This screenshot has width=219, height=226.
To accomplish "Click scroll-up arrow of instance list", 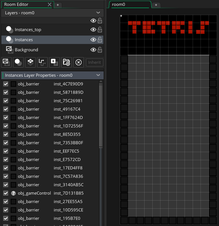I will pyautogui.click(x=101, y=81).
